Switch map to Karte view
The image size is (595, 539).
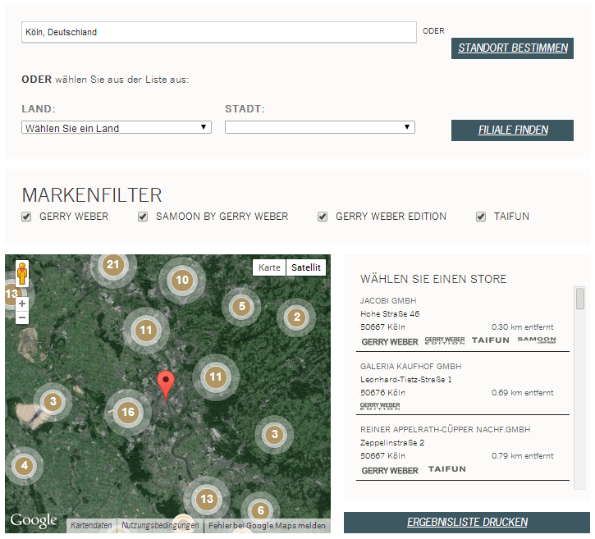pyautogui.click(x=269, y=267)
